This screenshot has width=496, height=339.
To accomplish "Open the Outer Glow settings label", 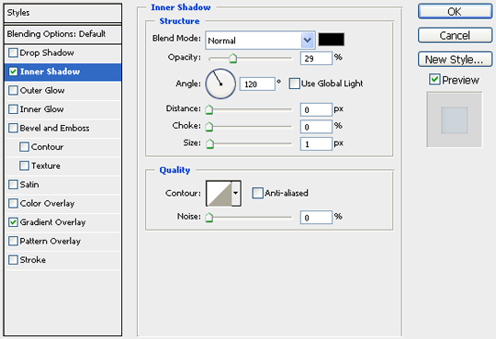I will tap(42, 90).
